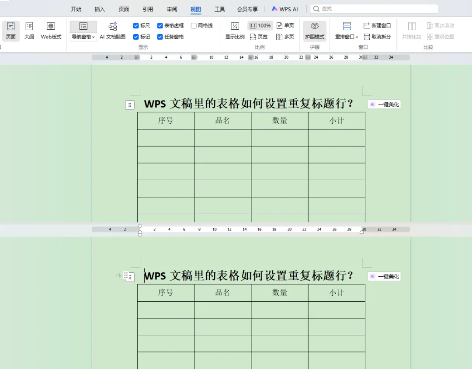The height and width of the screenshot is (369, 472).
Task: Toggle the 表格虚框 checkbox
Action: click(x=160, y=26)
